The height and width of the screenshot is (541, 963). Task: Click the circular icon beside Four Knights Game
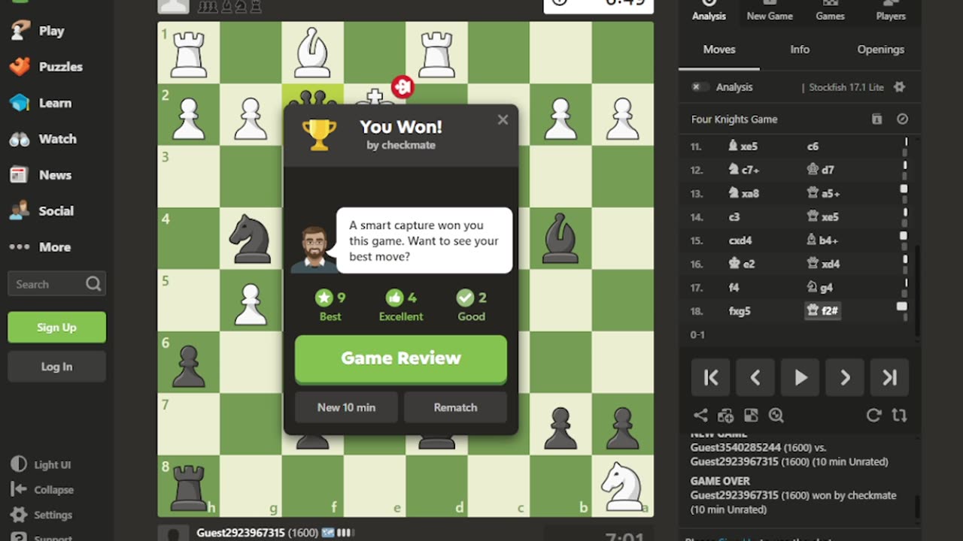click(902, 119)
